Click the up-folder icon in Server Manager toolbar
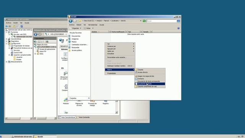 point(14,26)
